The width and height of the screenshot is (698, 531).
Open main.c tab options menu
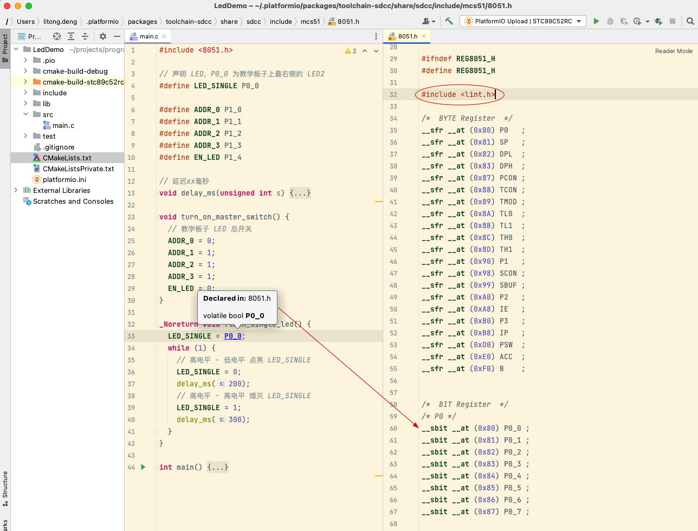(x=376, y=36)
